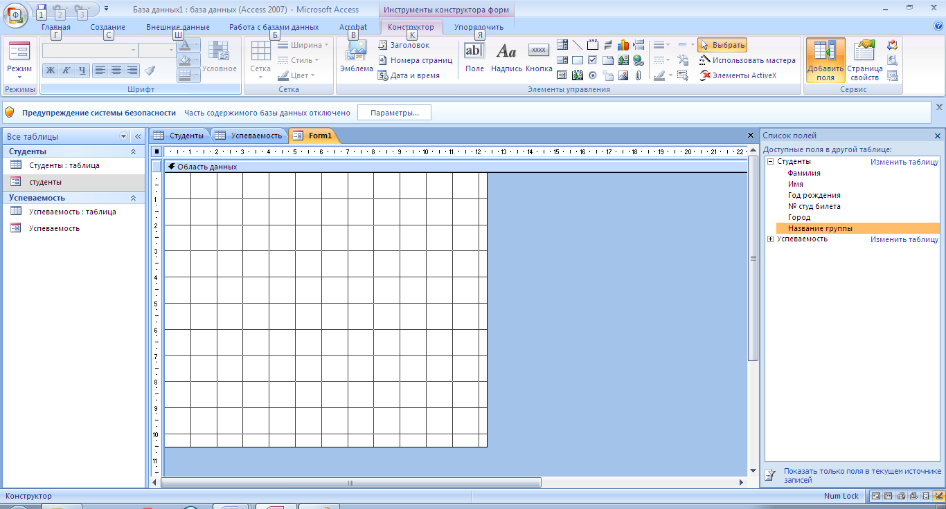Close the Список полей pane

pyautogui.click(x=938, y=136)
